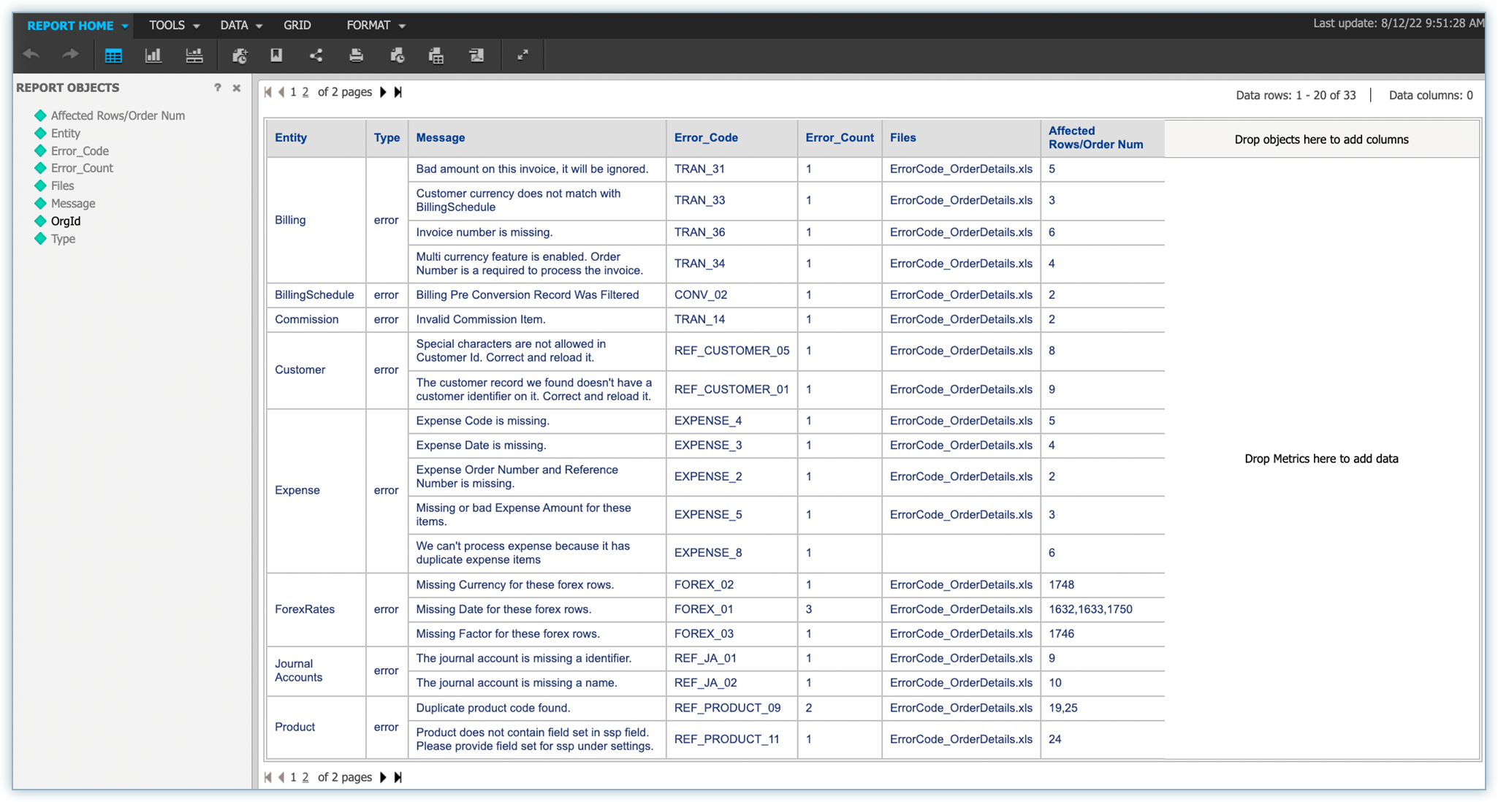Click the Error_Code column header
The height and width of the screenshot is (802, 1498).
pos(706,137)
